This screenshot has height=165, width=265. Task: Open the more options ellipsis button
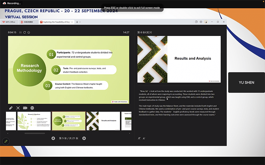32,108
